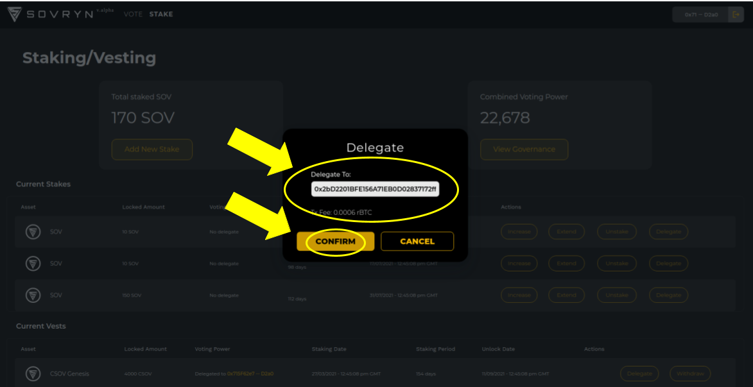This screenshot has width=753, height=387.
Task: Click the SOV token icon in the 150 SOV row
Action: (33, 295)
